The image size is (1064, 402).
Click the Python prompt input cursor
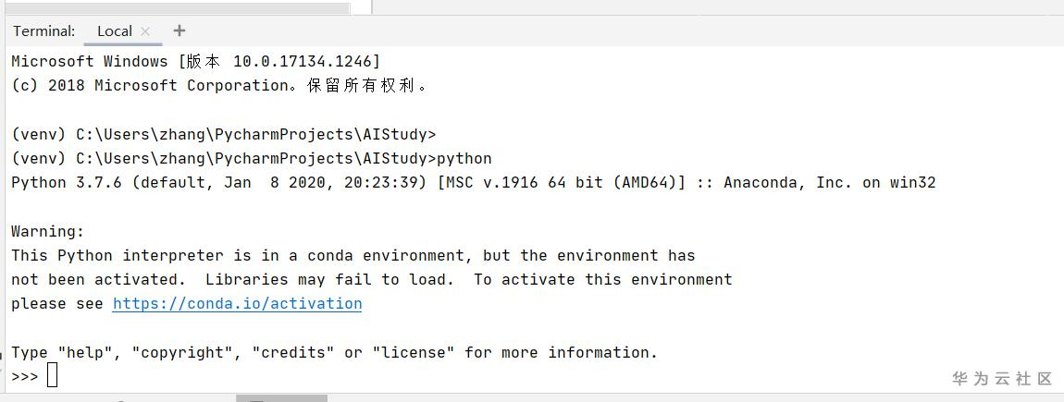pos(53,376)
